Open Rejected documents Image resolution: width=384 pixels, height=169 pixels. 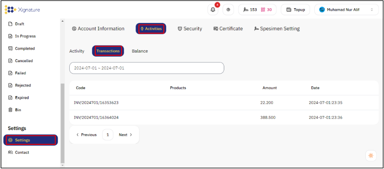(x=19, y=85)
